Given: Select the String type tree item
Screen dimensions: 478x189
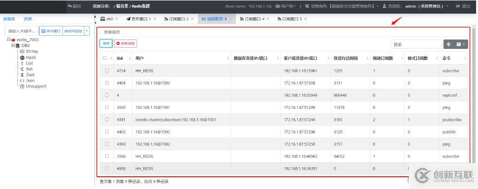Looking at the screenshot, I should click(x=29, y=51).
